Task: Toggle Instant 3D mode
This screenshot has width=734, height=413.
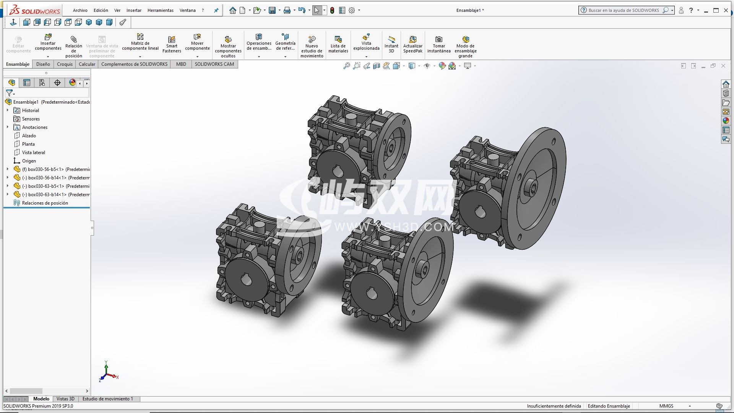Action: coord(391,39)
